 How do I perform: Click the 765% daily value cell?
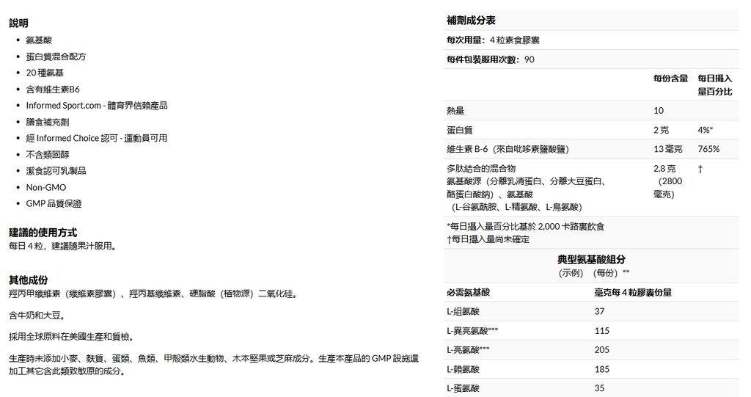coord(708,149)
